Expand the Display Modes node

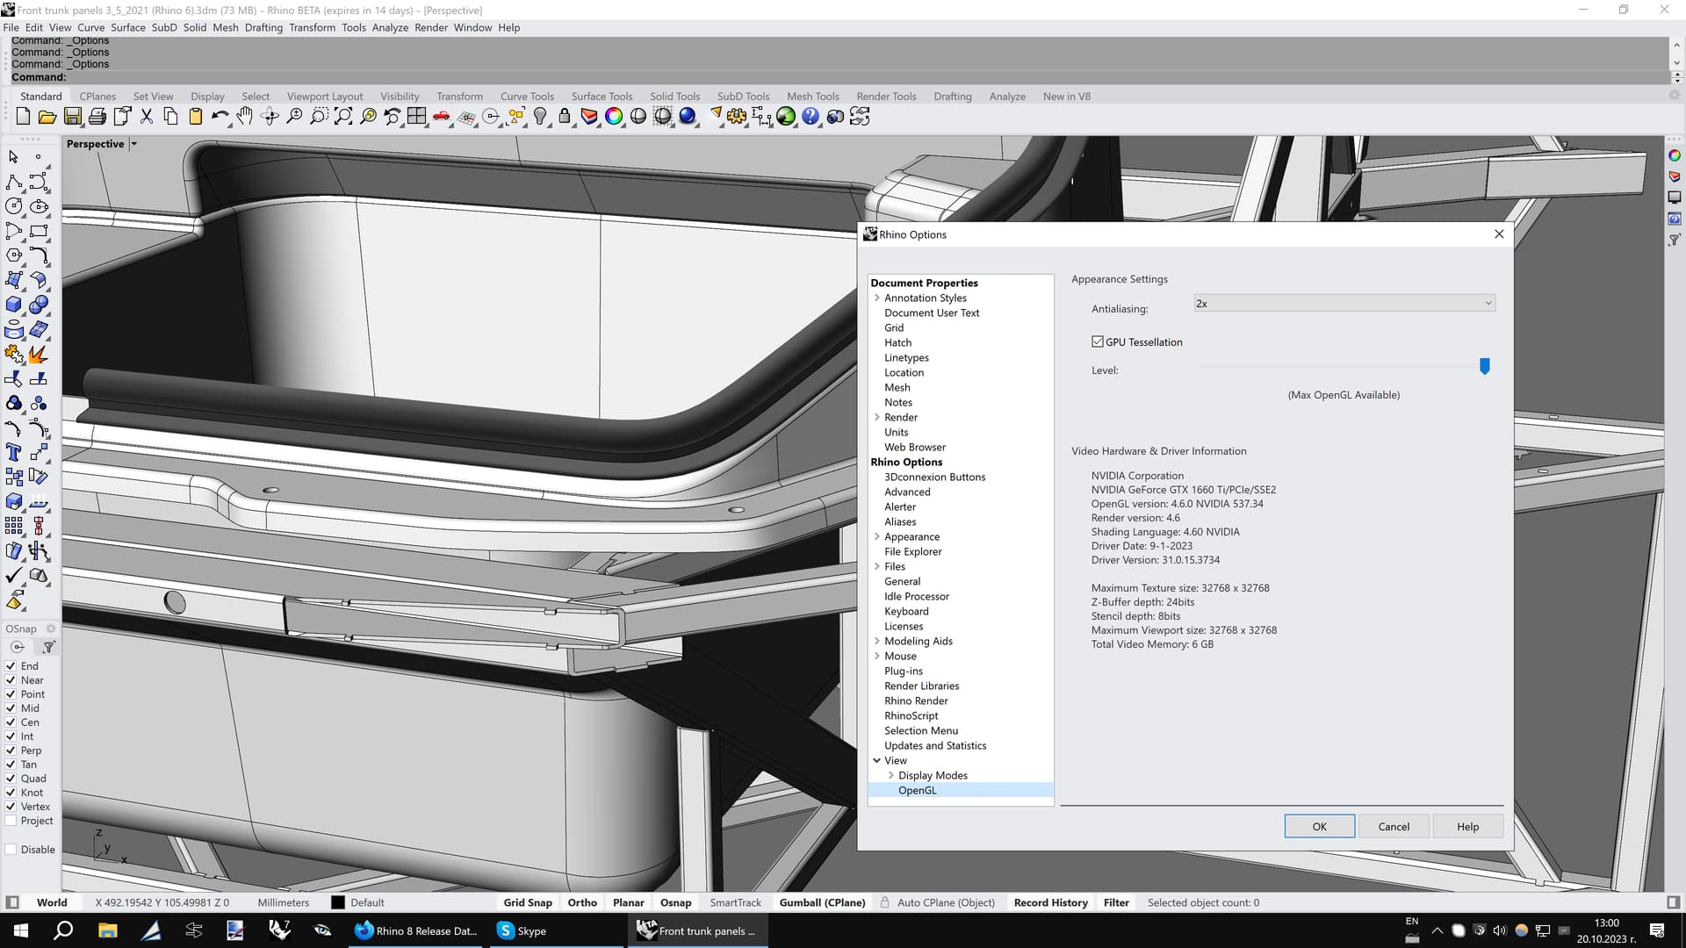pos(891,776)
